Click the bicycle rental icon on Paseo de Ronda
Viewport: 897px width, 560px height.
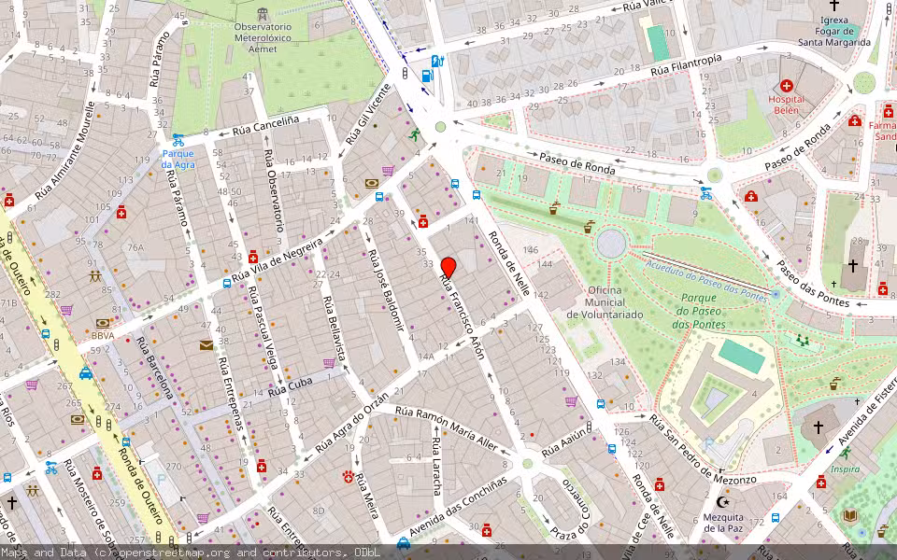coord(706,194)
